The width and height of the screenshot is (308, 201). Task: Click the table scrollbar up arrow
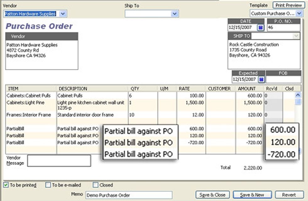(x=298, y=95)
